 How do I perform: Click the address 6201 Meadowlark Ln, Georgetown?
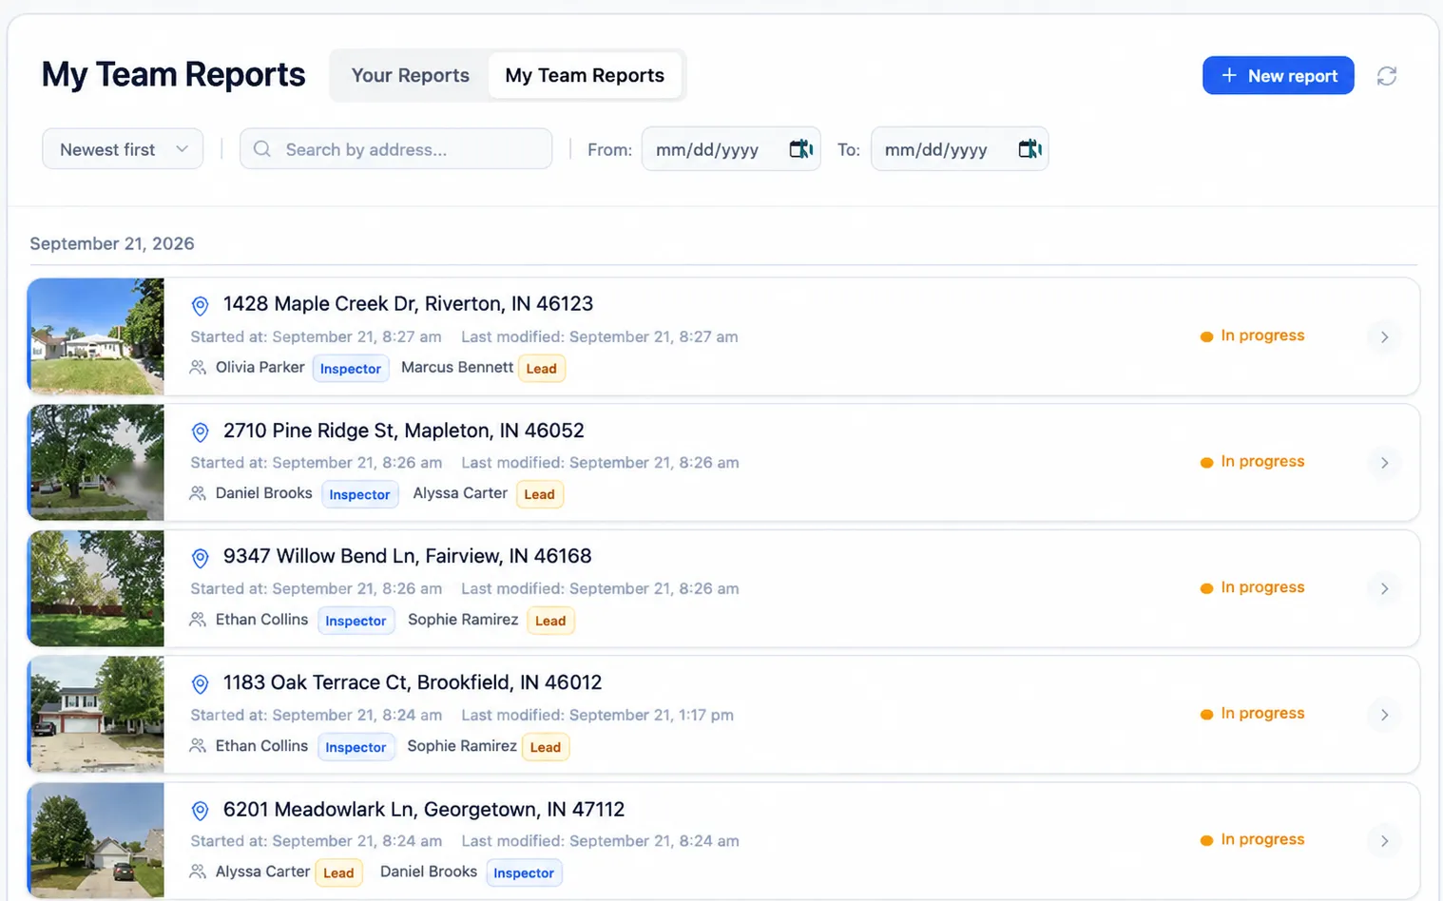(424, 810)
